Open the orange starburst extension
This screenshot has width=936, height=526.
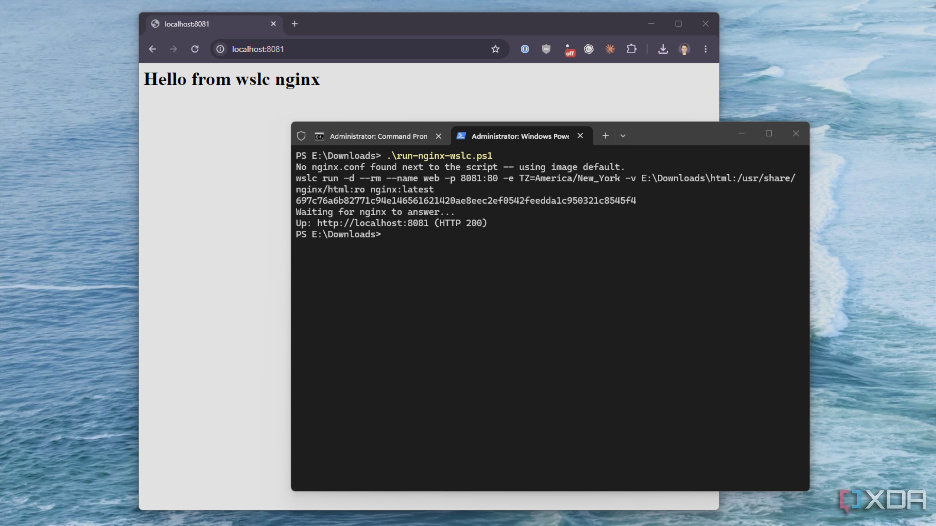tap(610, 49)
